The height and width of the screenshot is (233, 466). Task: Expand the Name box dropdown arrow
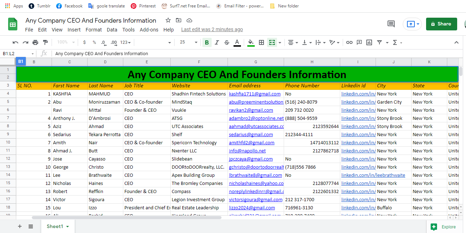(x=33, y=54)
